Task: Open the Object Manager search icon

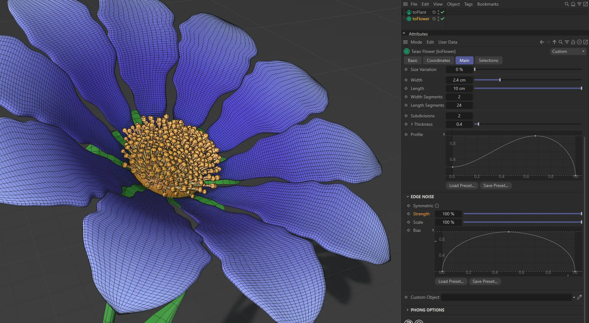Action: pos(566,4)
